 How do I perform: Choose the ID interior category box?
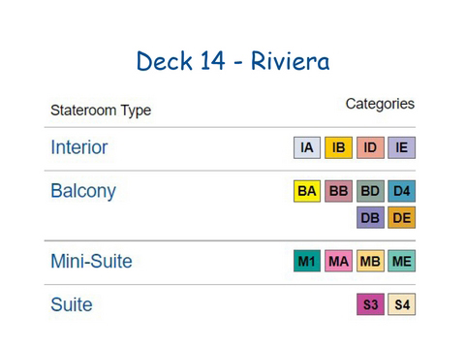370,147
